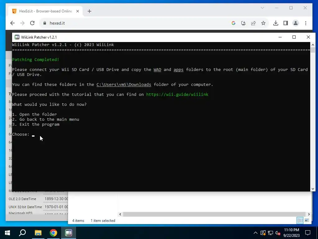The image size is (318, 239).
Task: Click the site lock icon in address bar
Action: (45, 23)
